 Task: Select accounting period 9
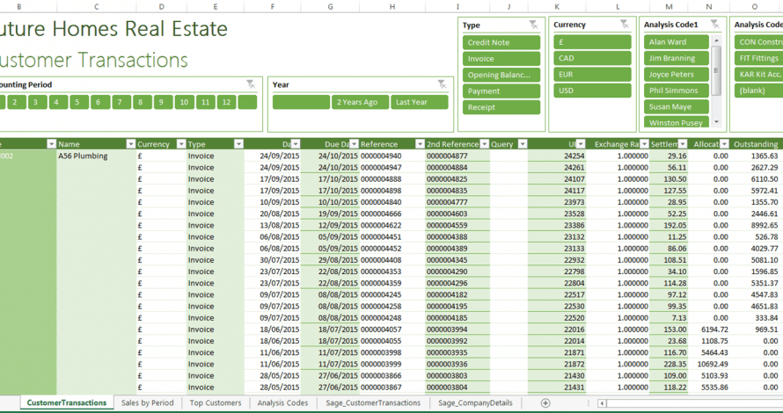[x=163, y=102]
